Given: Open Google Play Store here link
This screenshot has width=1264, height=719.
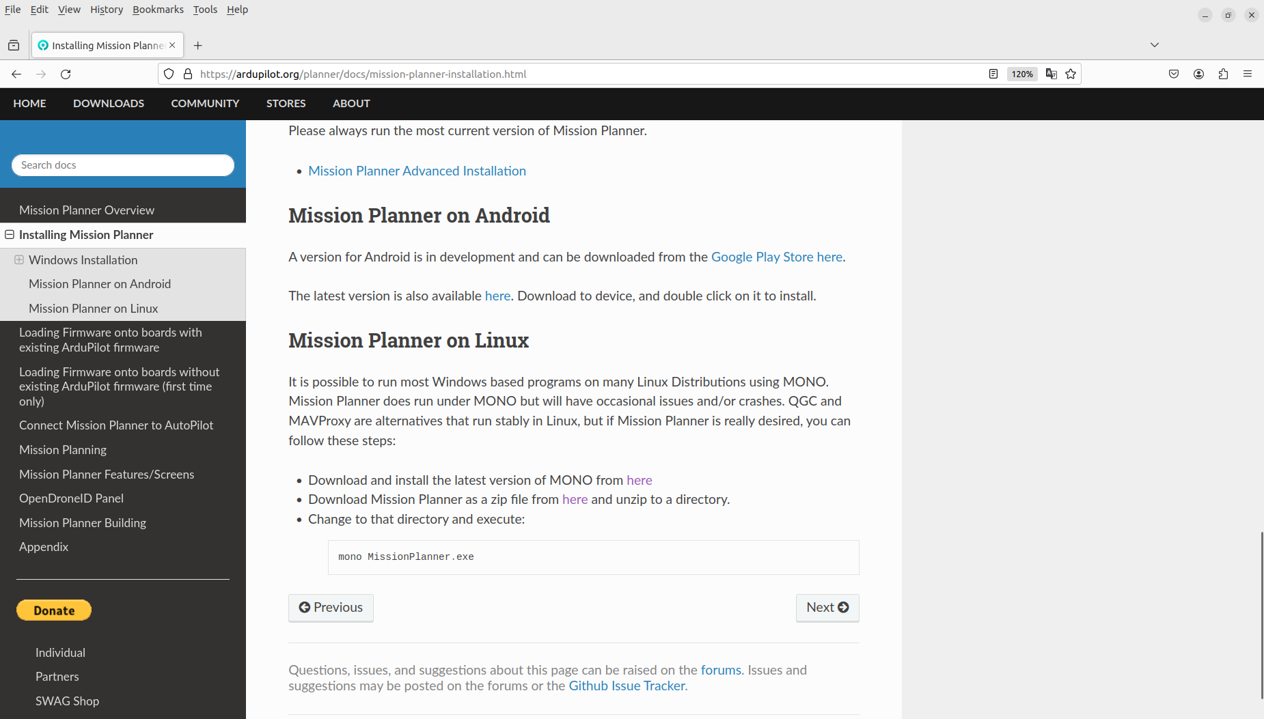Looking at the screenshot, I should click(777, 257).
